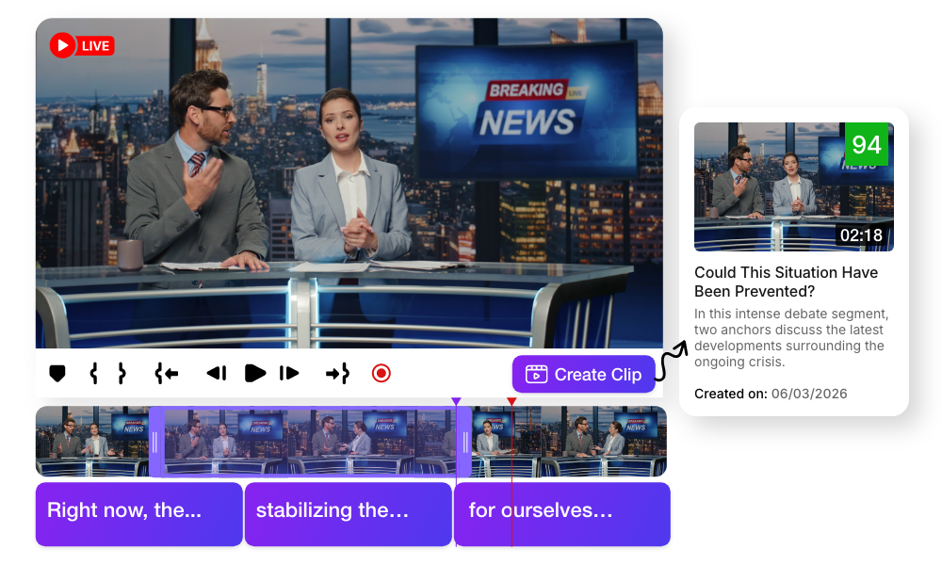This screenshot has height=565, width=942.
Task: Click the add marker icon
Action: pos(57,374)
